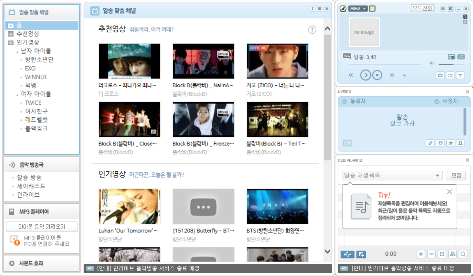Click the 모드전환 tooltip label
This screenshot has width=473, height=276.
(x=423, y=8)
